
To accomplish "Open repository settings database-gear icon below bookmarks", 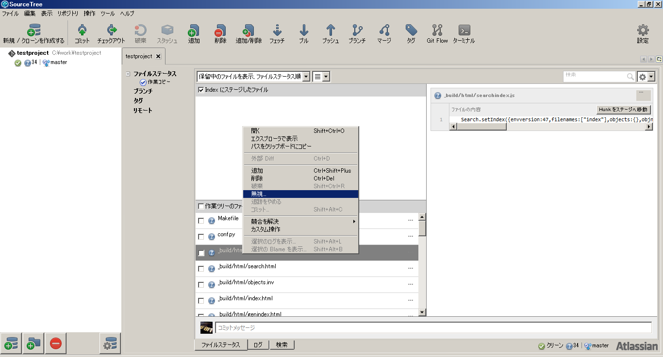I will click(x=110, y=343).
